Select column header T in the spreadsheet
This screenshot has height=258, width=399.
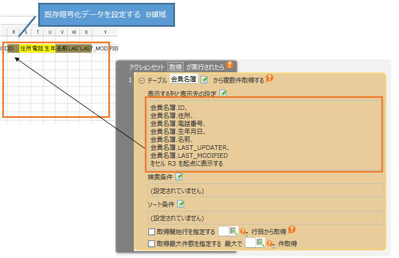(x=38, y=32)
